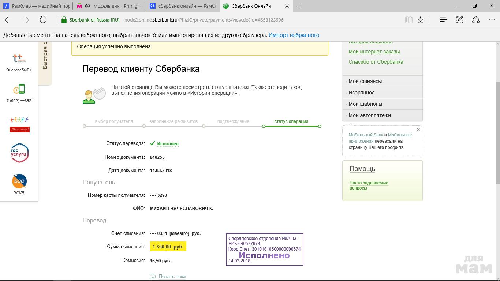Expand the Избранное section

[361, 93]
